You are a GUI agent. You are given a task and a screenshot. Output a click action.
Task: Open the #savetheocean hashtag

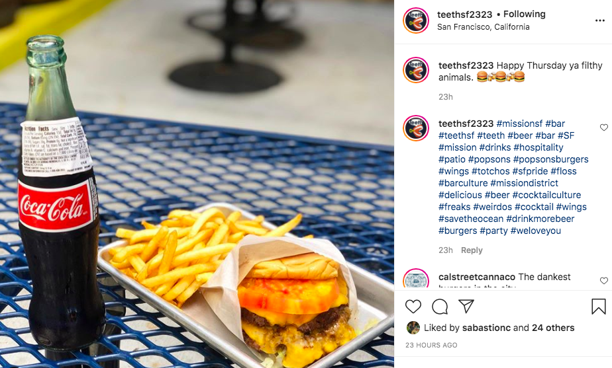click(471, 219)
